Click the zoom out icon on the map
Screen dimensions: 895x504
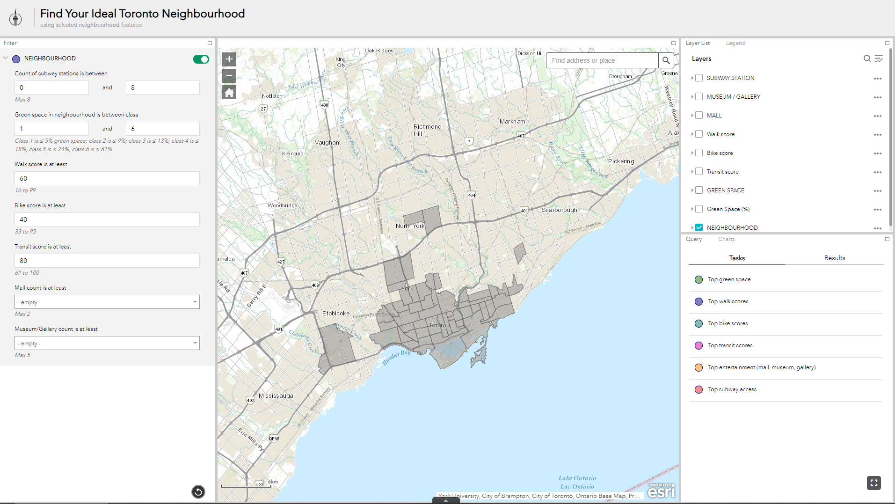tap(229, 75)
